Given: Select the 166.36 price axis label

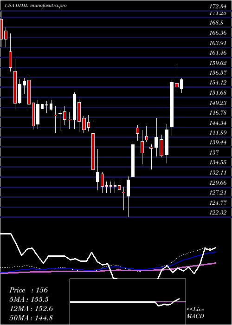Looking at the screenshot, I should [x=218, y=33].
